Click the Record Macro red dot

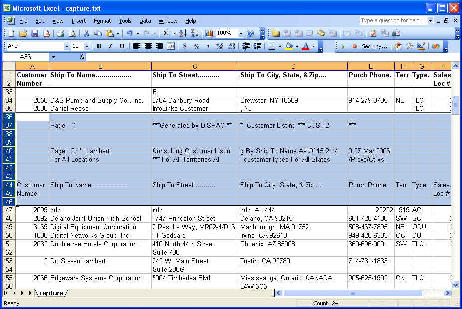(x=355, y=46)
